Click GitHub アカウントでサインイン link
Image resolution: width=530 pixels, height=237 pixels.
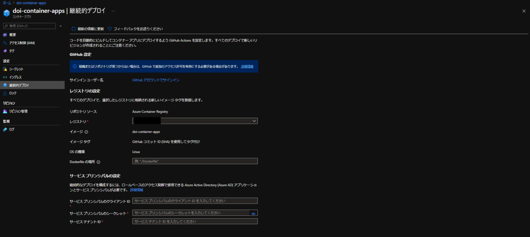(x=156, y=80)
